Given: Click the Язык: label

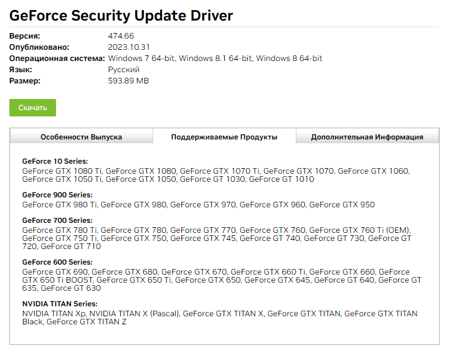Looking at the screenshot, I should click(21, 70).
